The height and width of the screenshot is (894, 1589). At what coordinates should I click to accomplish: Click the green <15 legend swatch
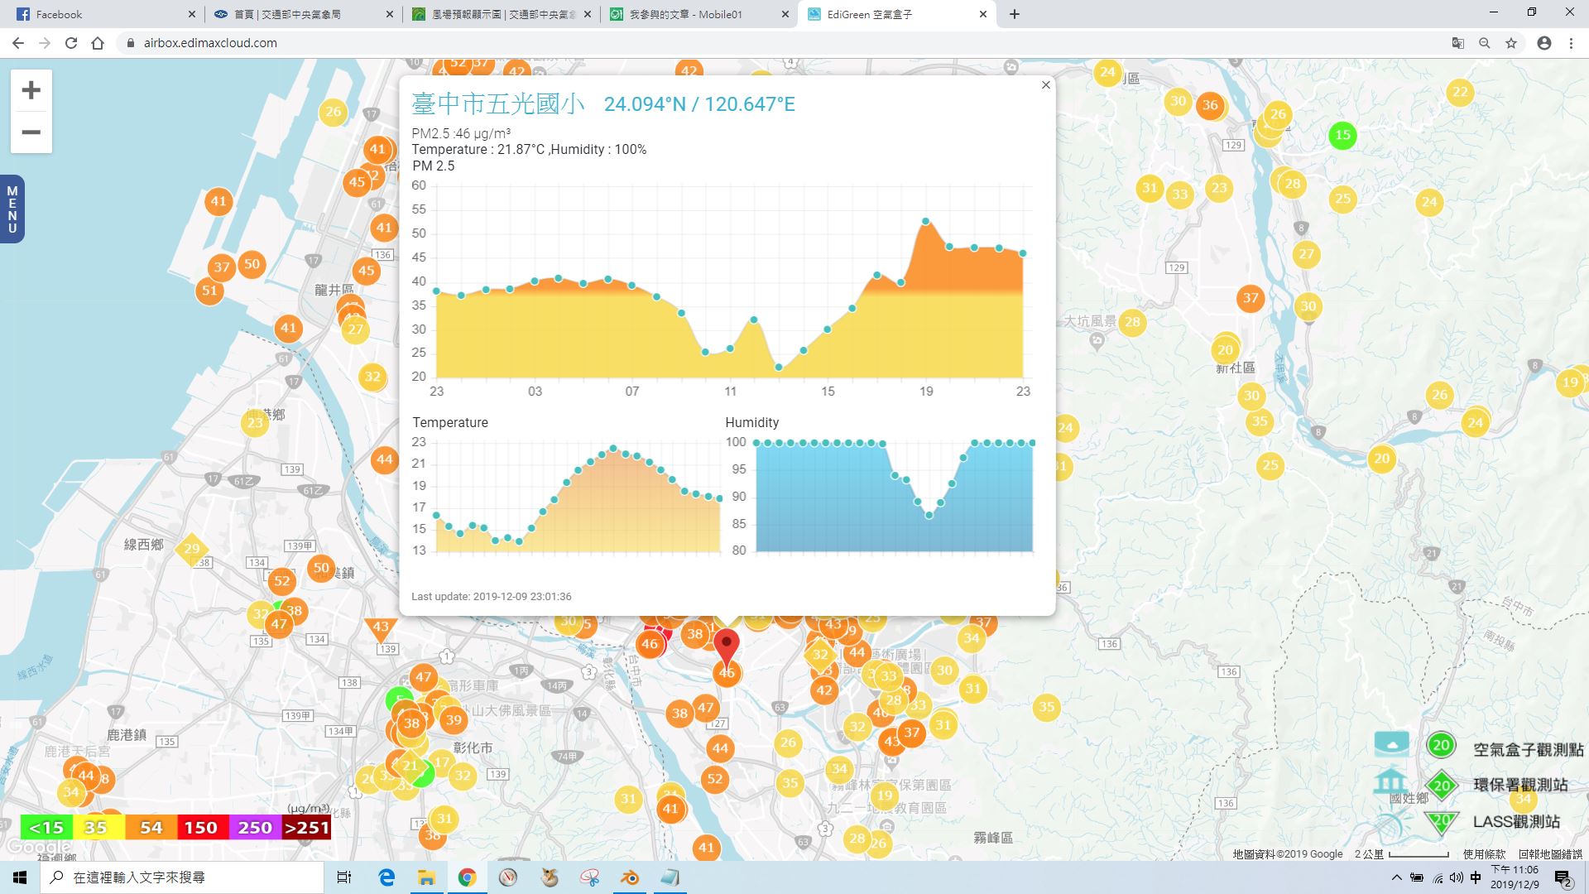click(46, 828)
